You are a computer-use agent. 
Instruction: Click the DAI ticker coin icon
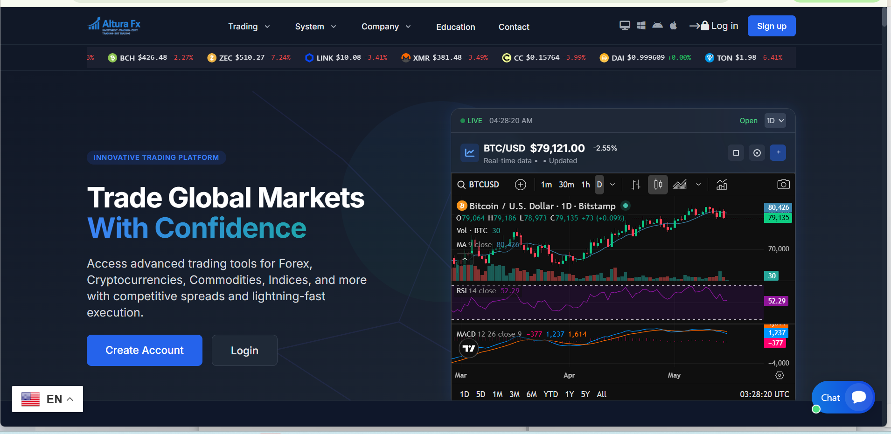604,58
